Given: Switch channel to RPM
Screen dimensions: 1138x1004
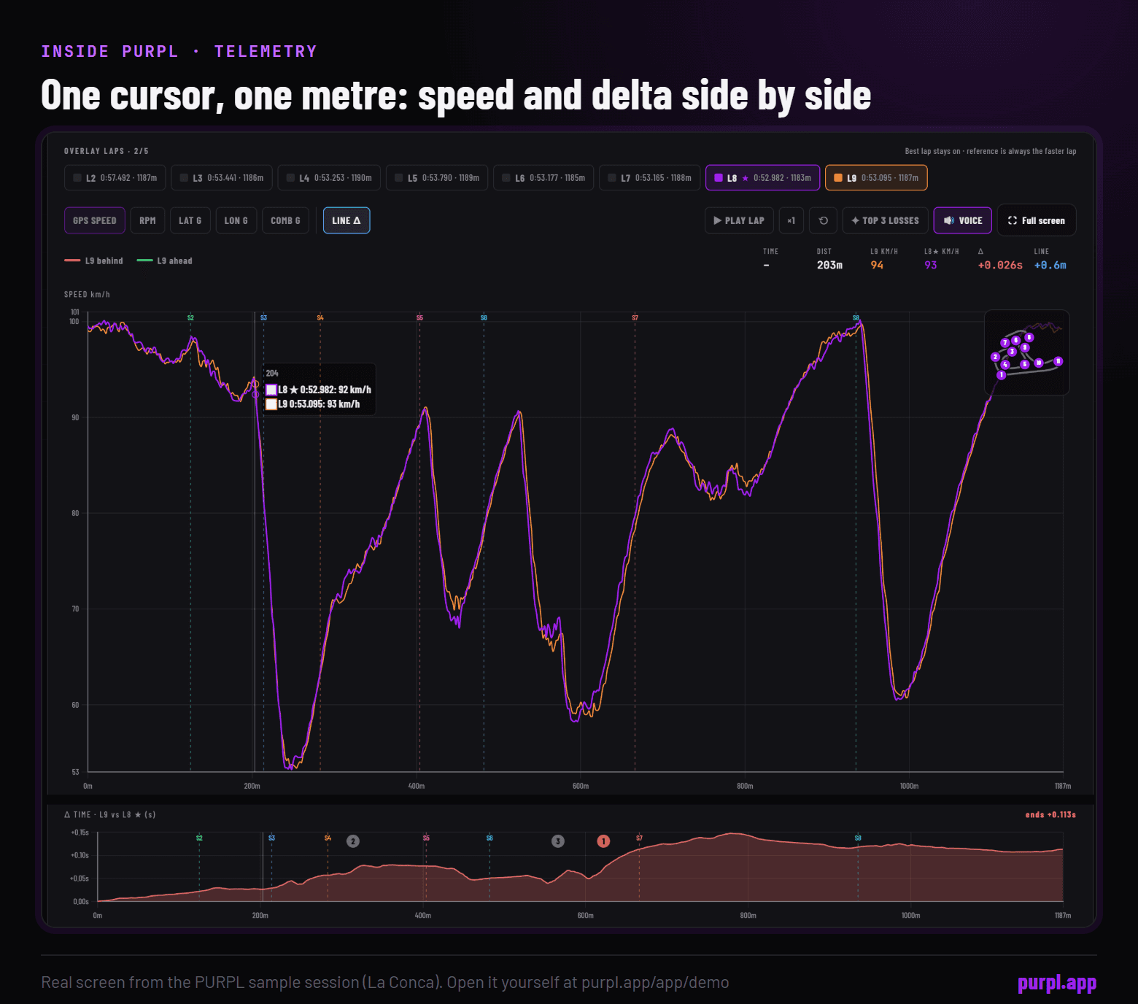Looking at the screenshot, I should coord(147,220).
